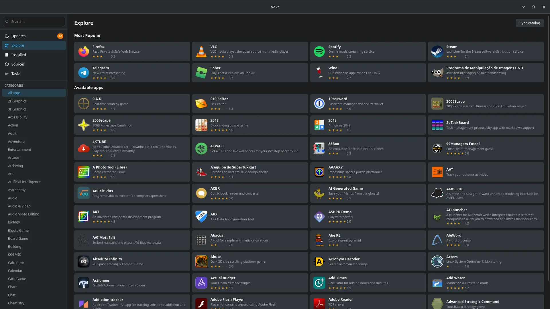Select the Spotify green logo icon

pos(319,51)
